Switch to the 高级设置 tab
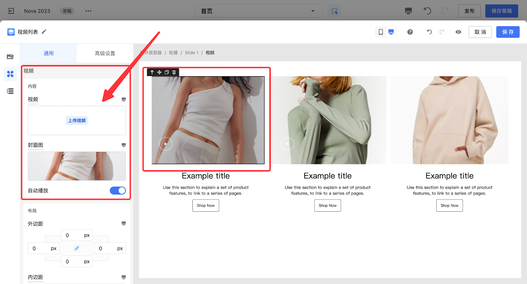This screenshot has width=527, height=284. coord(105,53)
